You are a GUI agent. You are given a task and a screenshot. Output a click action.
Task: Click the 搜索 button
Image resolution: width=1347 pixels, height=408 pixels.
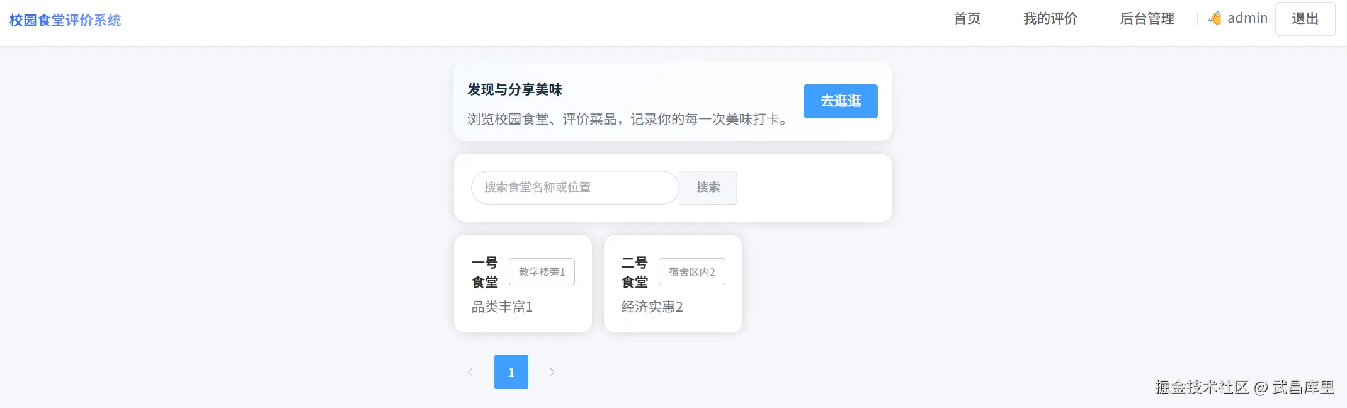pyautogui.click(x=708, y=188)
